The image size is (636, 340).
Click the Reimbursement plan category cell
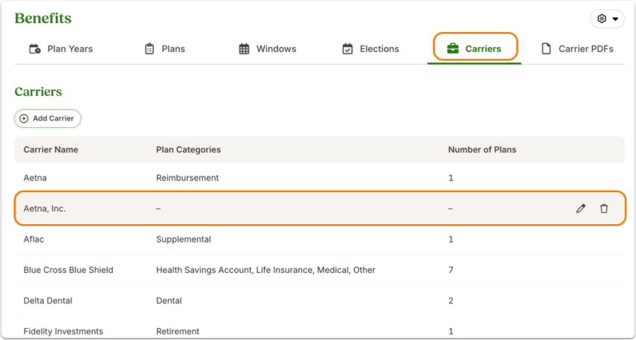click(x=187, y=178)
